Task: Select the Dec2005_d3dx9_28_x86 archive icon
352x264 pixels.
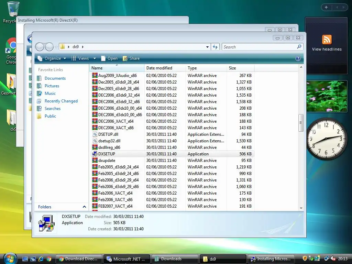Action: (x=95, y=88)
